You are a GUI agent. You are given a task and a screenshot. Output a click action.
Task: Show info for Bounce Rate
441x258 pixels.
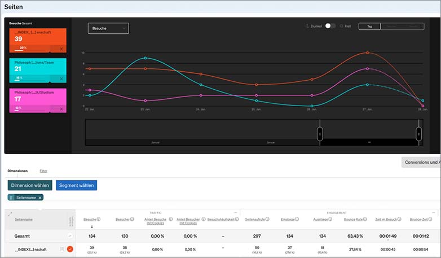tap(365, 220)
